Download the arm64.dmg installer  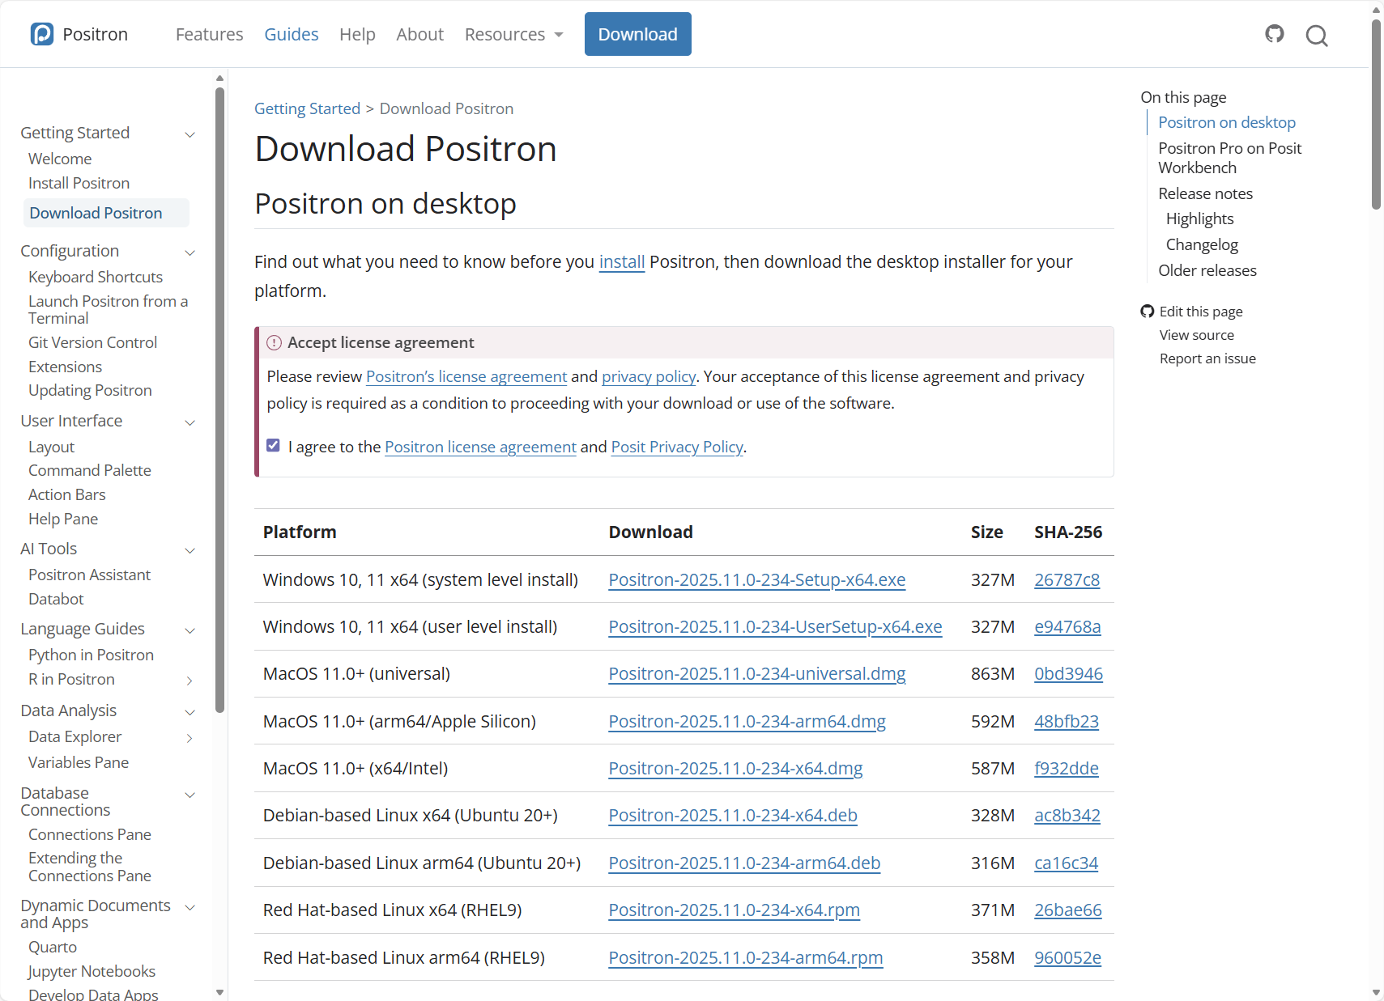pyautogui.click(x=747, y=721)
